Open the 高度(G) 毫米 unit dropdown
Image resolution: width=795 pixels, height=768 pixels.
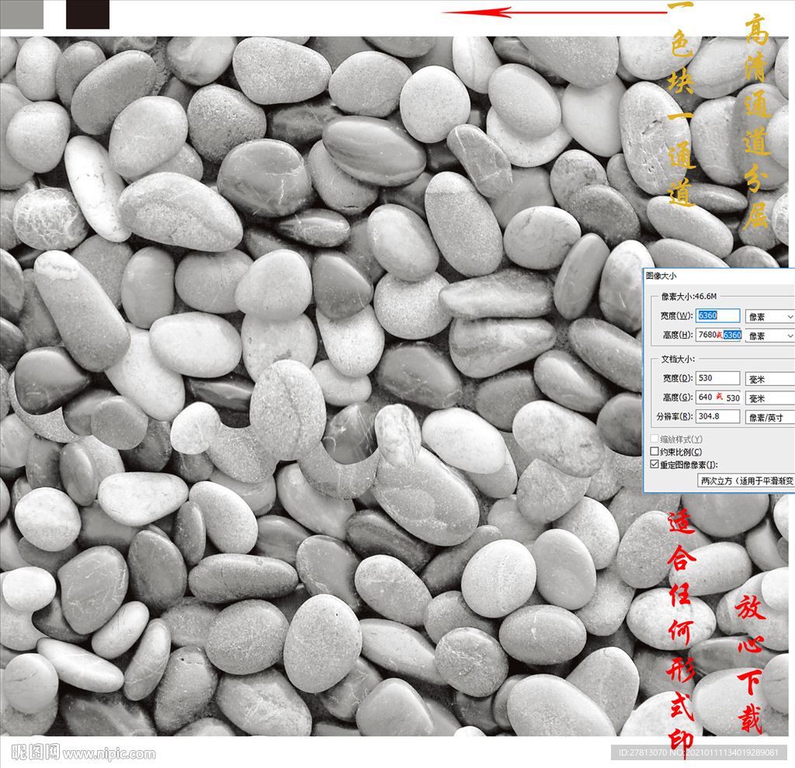click(x=769, y=398)
